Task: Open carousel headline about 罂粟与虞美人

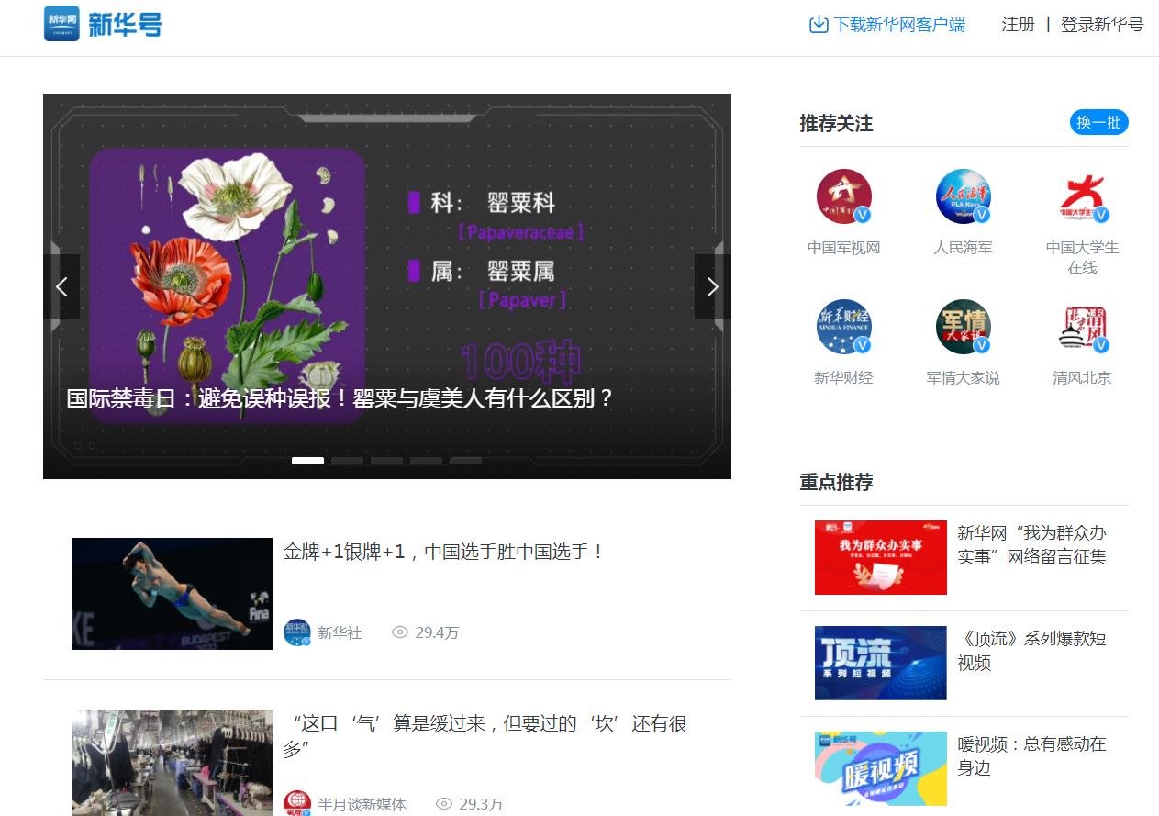Action: tap(340, 398)
